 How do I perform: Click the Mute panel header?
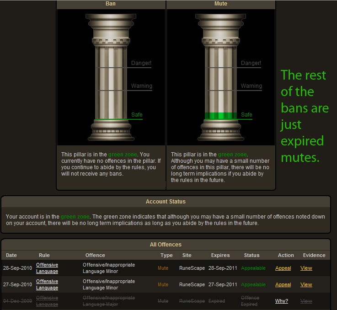tap(221, 4)
